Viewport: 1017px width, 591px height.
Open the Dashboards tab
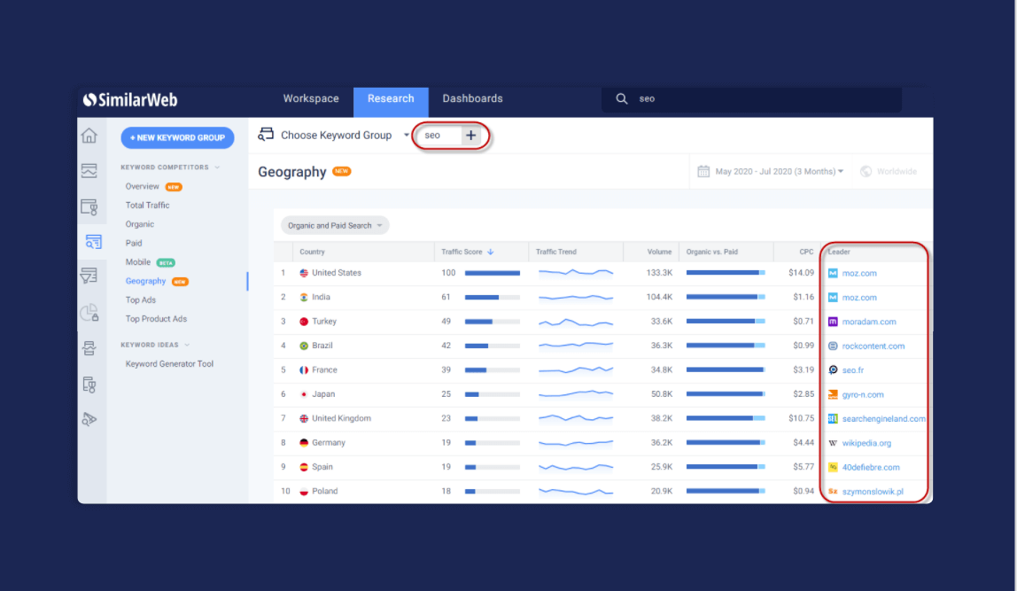coord(472,98)
